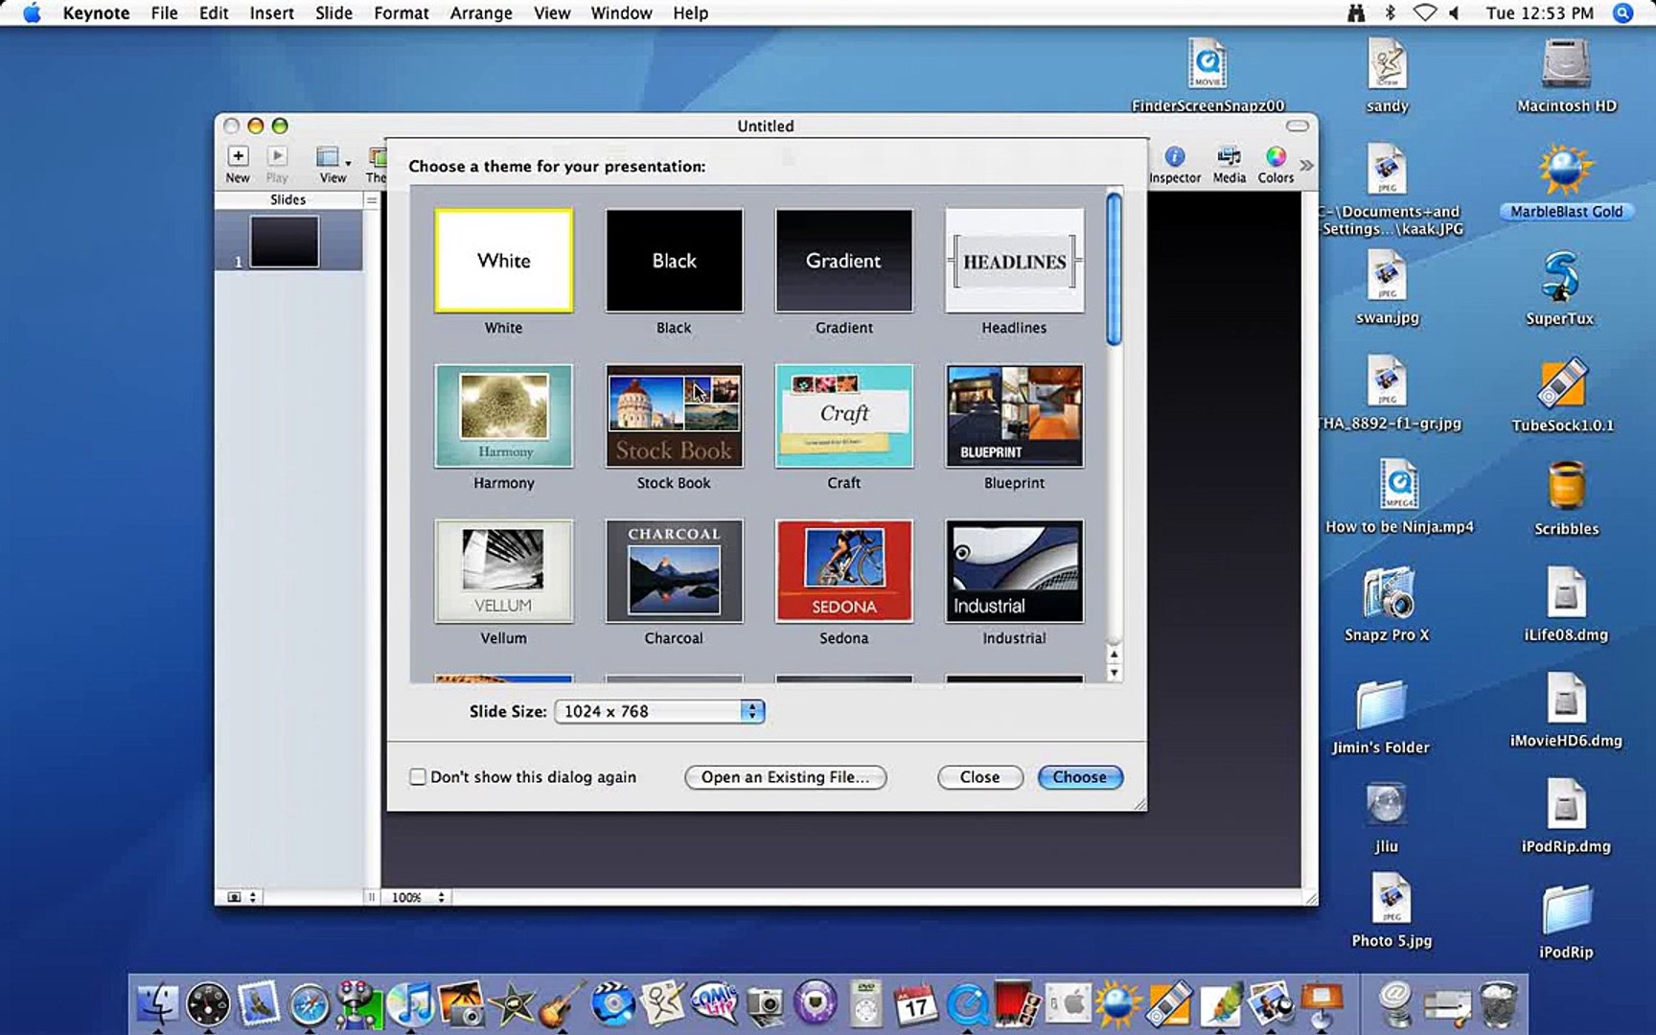Collapse the Slides list divider expander
This screenshot has height=1035, width=1656.
(x=372, y=199)
